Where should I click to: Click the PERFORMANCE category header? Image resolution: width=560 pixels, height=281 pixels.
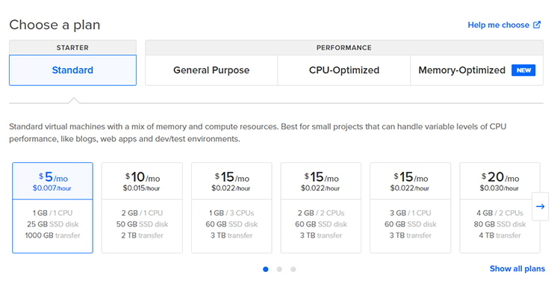[x=344, y=48]
